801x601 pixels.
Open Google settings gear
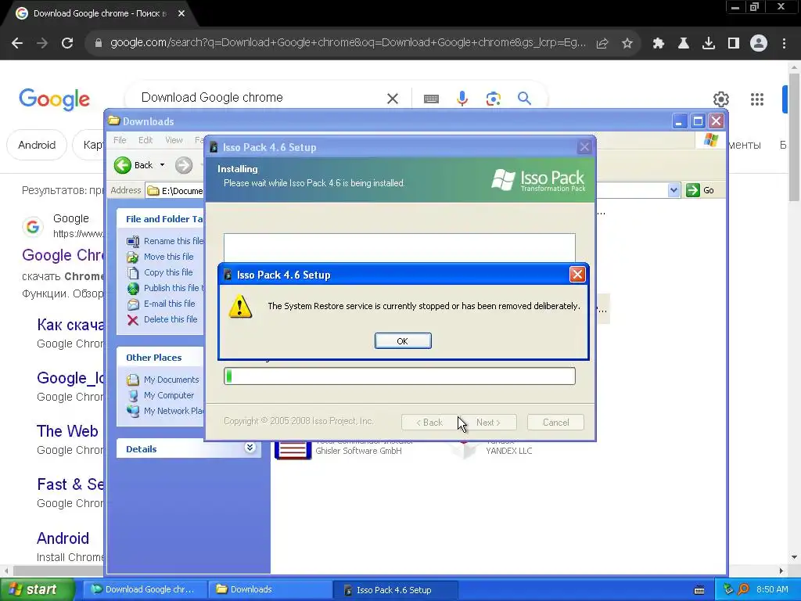coord(720,99)
